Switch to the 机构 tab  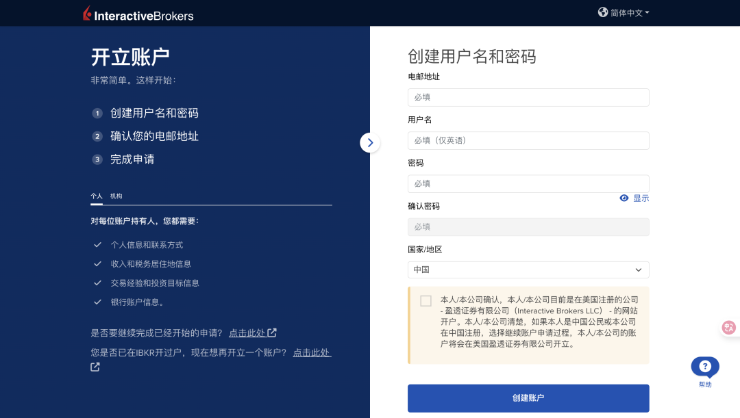(x=116, y=196)
